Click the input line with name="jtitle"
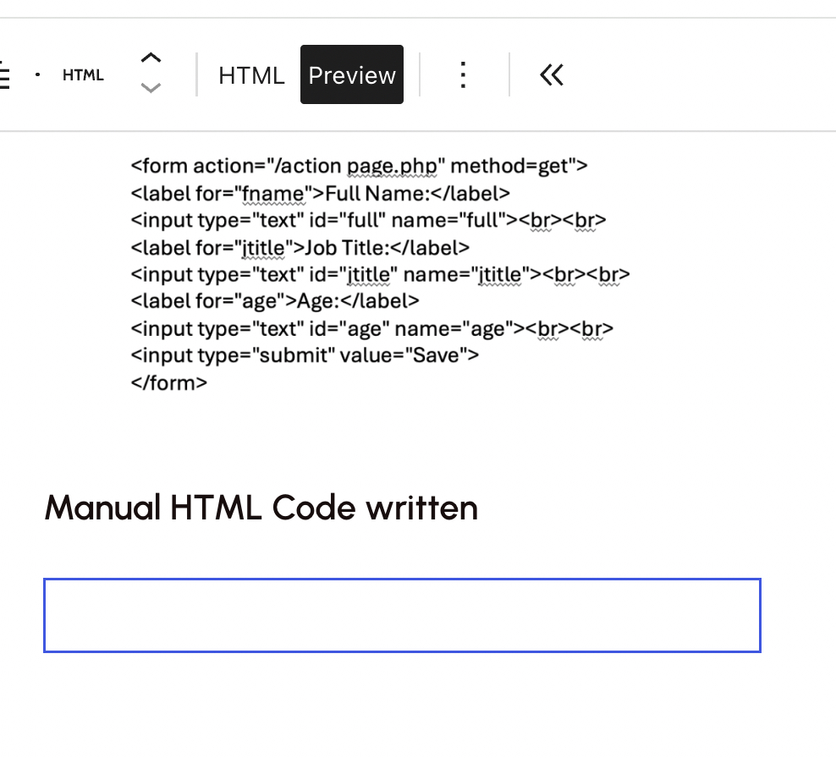The image size is (836, 758). (380, 274)
